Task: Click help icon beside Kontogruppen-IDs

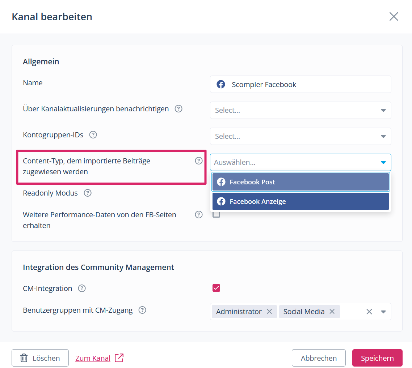Action: tap(93, 135)
